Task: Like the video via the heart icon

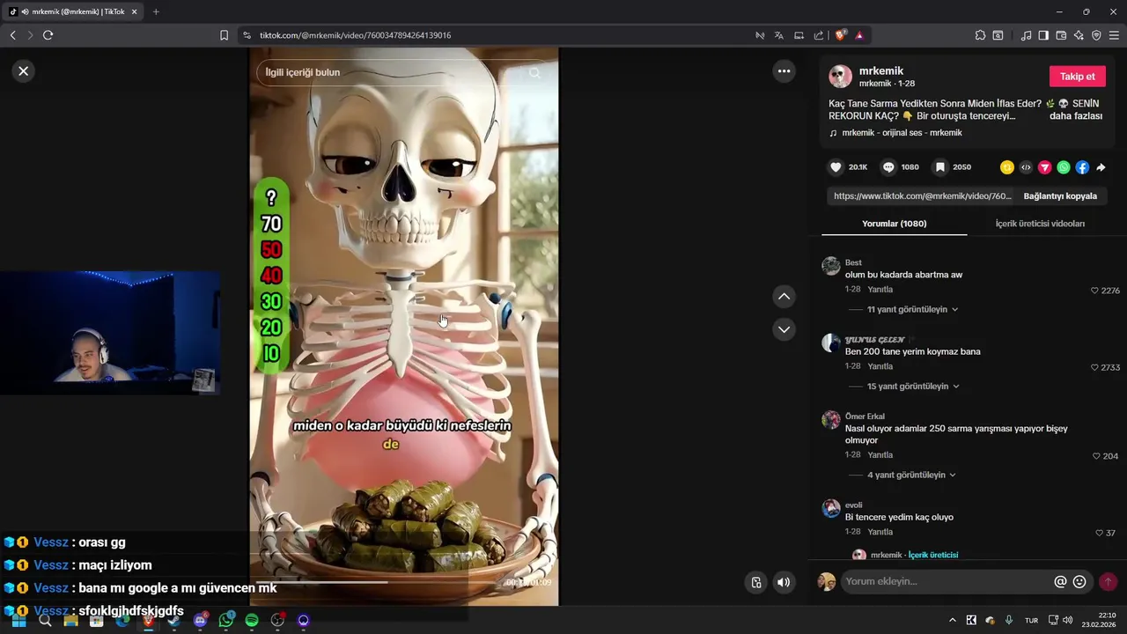Action: (836, 167)
